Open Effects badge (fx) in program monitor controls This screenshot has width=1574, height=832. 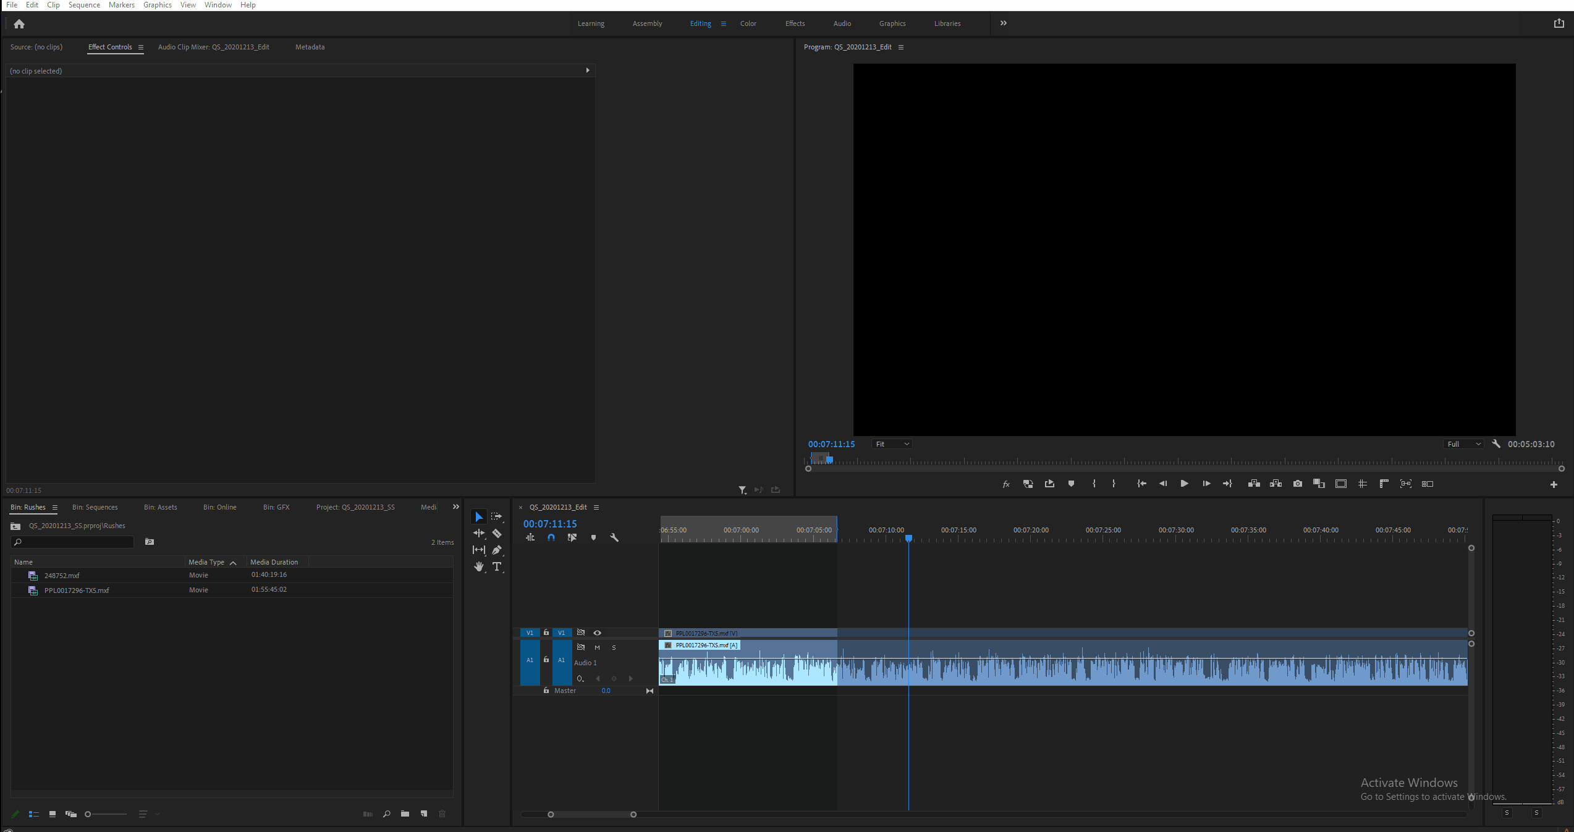[x=1006, y=484]
